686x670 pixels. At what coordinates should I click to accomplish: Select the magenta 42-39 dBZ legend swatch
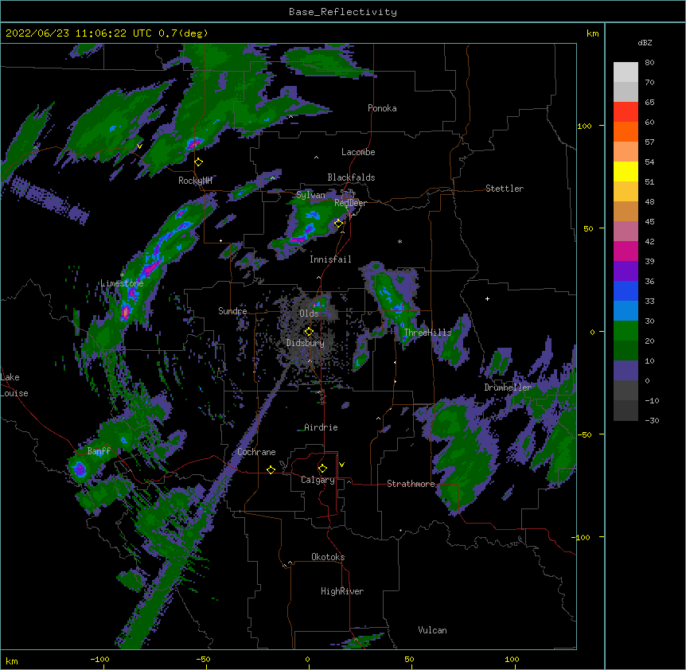point(626,251)
